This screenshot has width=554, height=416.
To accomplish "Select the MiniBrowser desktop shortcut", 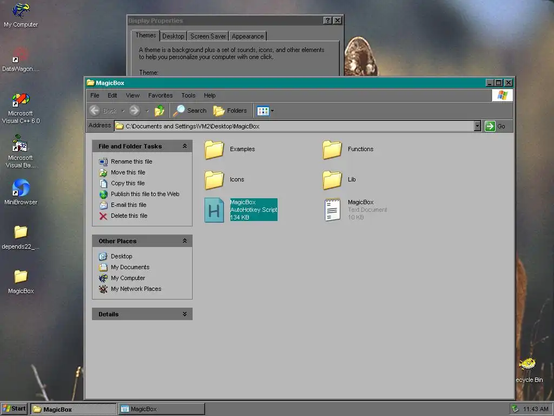I will pyautogui.click(x=21, y=192).
